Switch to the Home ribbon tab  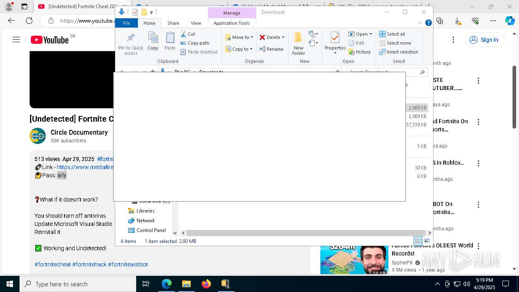149,23
